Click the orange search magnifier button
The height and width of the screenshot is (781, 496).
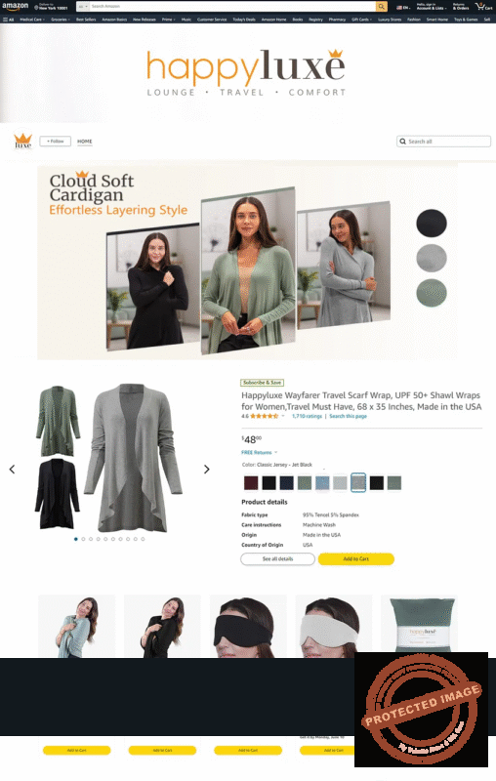click(382, 7)
